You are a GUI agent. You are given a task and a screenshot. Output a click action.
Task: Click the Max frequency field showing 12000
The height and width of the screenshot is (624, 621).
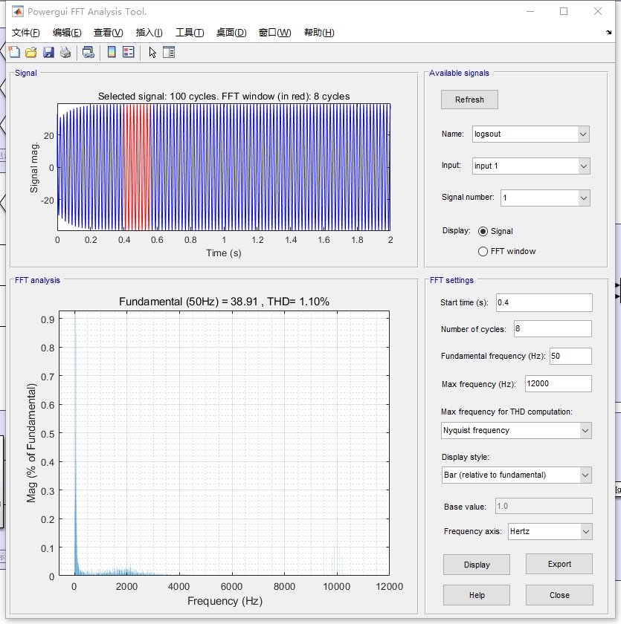[558, 383]
